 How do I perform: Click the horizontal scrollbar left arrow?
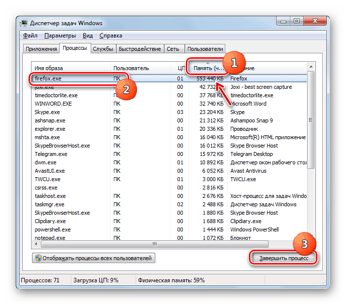coord(36,244)
